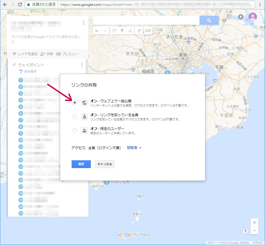Open the Google apps grid icon
Viewport: 265px width, 245px height.
[x=229, y=17]
